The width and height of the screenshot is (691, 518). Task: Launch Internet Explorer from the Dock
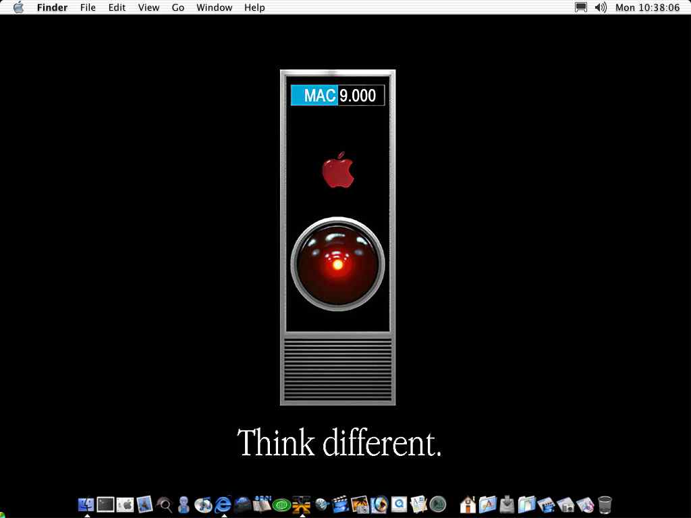tap(223, 505)
